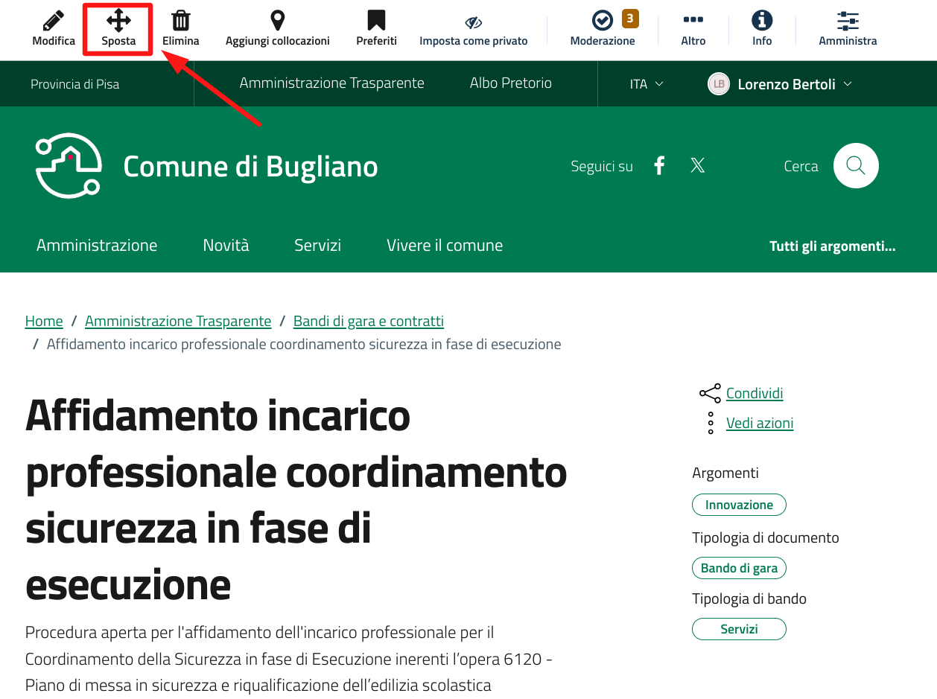Click the Bandi di gara e contratti breadcrumb

[x=368, y=321]
